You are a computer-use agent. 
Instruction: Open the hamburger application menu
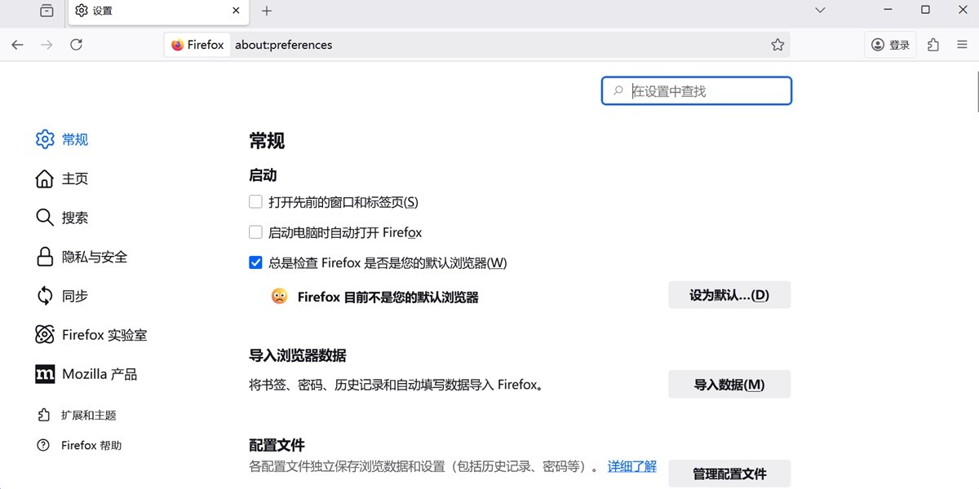963,45
